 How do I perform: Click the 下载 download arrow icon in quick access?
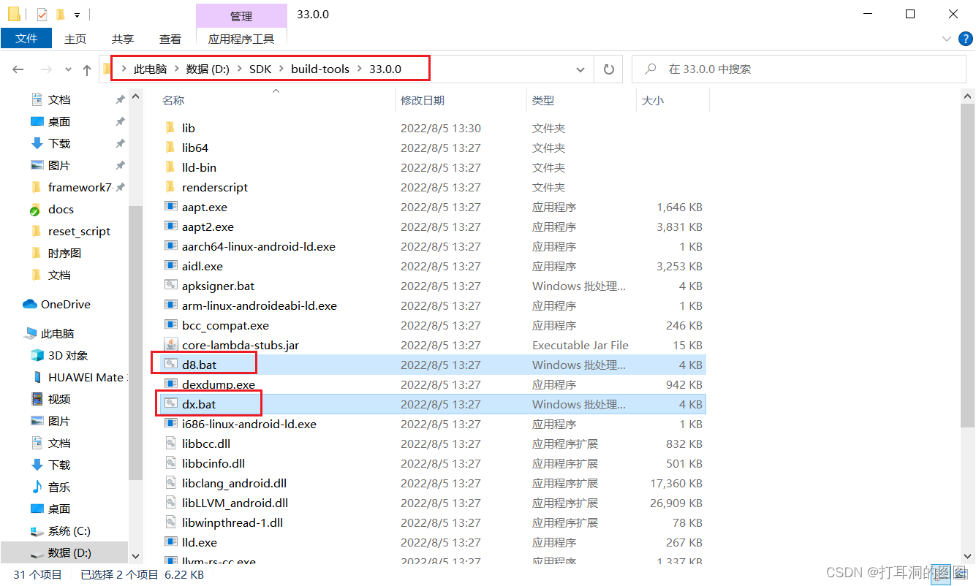click(x=37, y=143)
